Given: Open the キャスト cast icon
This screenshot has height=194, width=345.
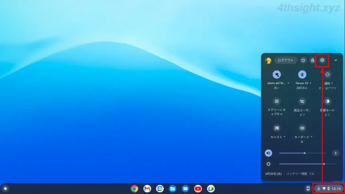Looking at the screenshot, I should pyautogui.click(x=277, y=128).
